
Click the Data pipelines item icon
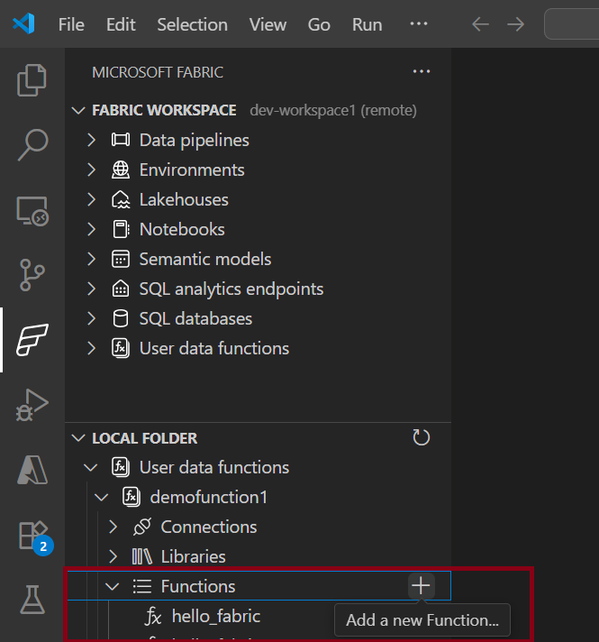[121, 140]
